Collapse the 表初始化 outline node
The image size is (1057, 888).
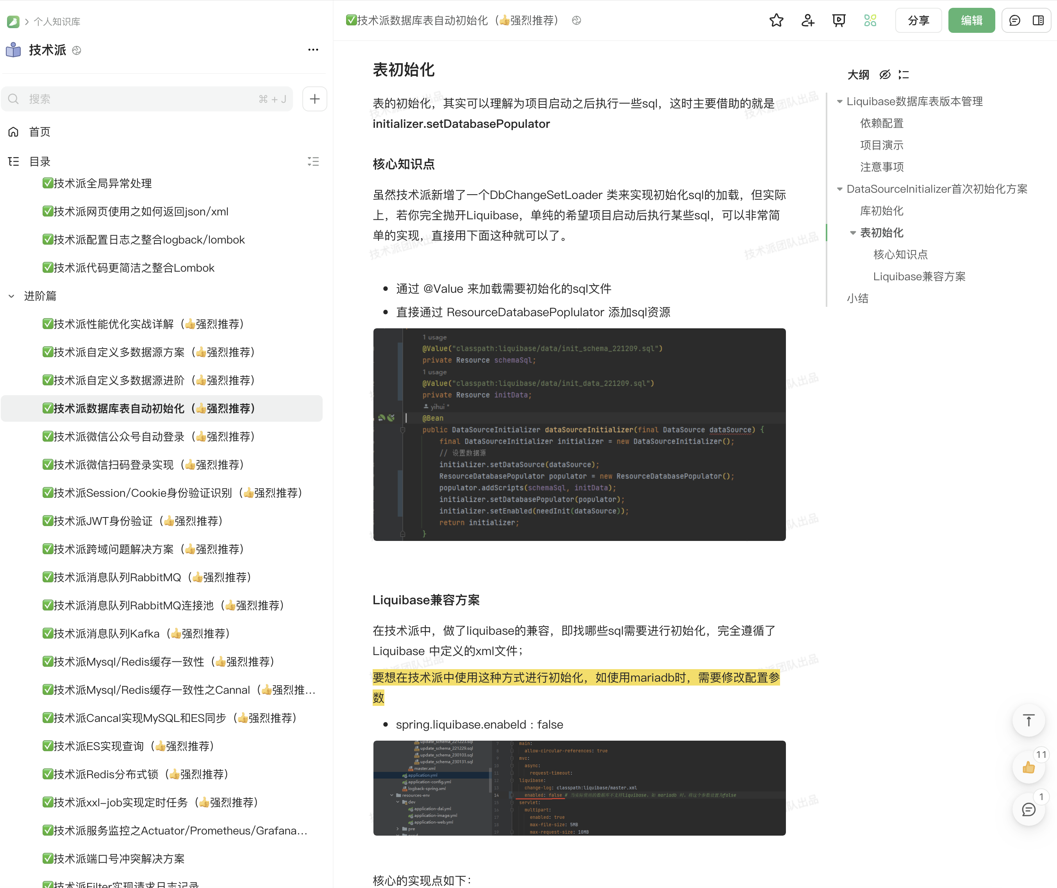pyautogui.click(x=853, y=233)
